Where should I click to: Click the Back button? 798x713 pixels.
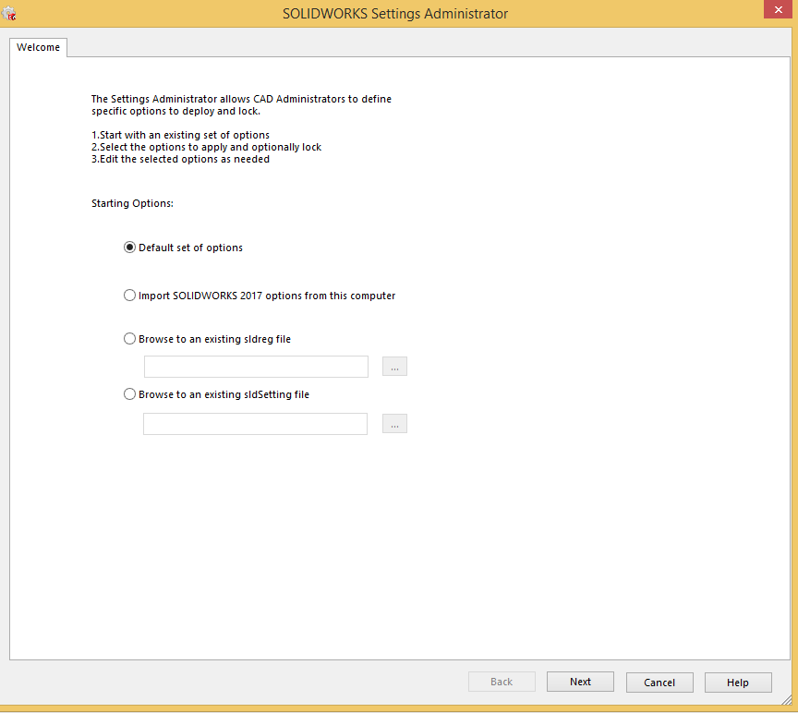(x=502, y=682)
